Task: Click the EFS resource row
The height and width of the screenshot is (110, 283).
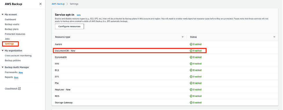Action: pyautogui.click(x=165, y=77)
